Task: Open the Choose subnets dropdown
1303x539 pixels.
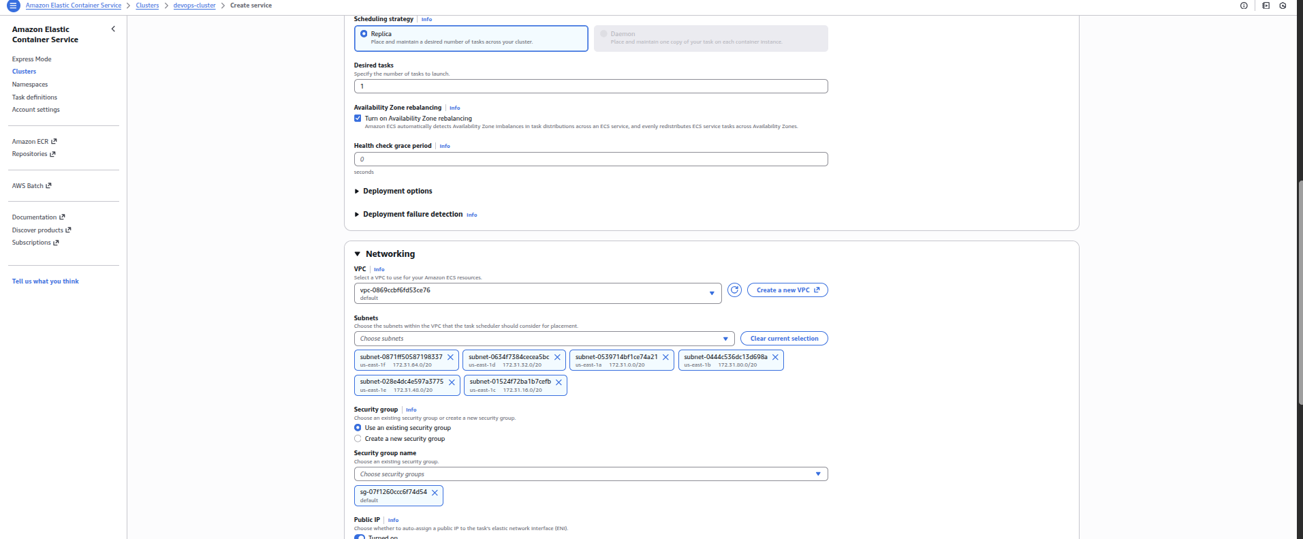Action: click(544, 339)
